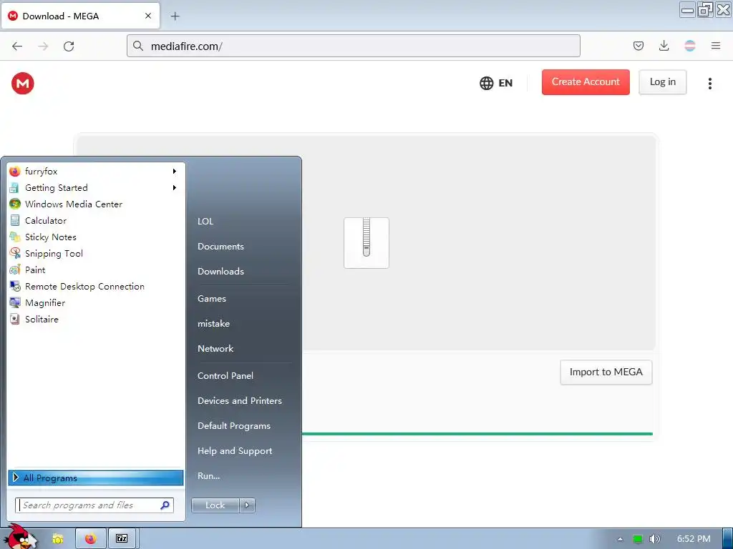Expand the furryfox jump list arrow
This screenshot has height=549, width=733.
(x=175, y=172)
